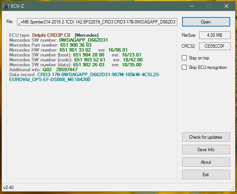Click the ECU-Z chip icon in title bar
Viewport: 237px width, 194px height.
click(6, 6)
